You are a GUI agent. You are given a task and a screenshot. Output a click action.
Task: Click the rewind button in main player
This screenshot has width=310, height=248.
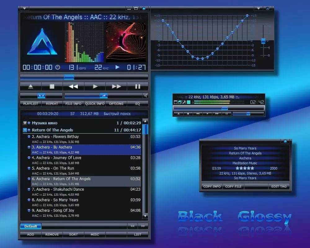pyautogui.click(x=73, y=86)
